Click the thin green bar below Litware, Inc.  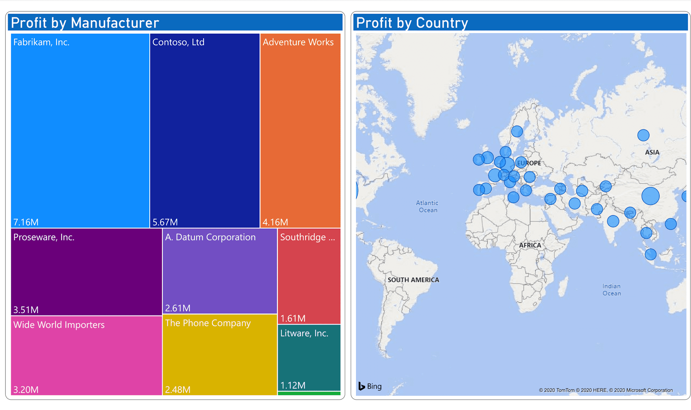point(309,394)
